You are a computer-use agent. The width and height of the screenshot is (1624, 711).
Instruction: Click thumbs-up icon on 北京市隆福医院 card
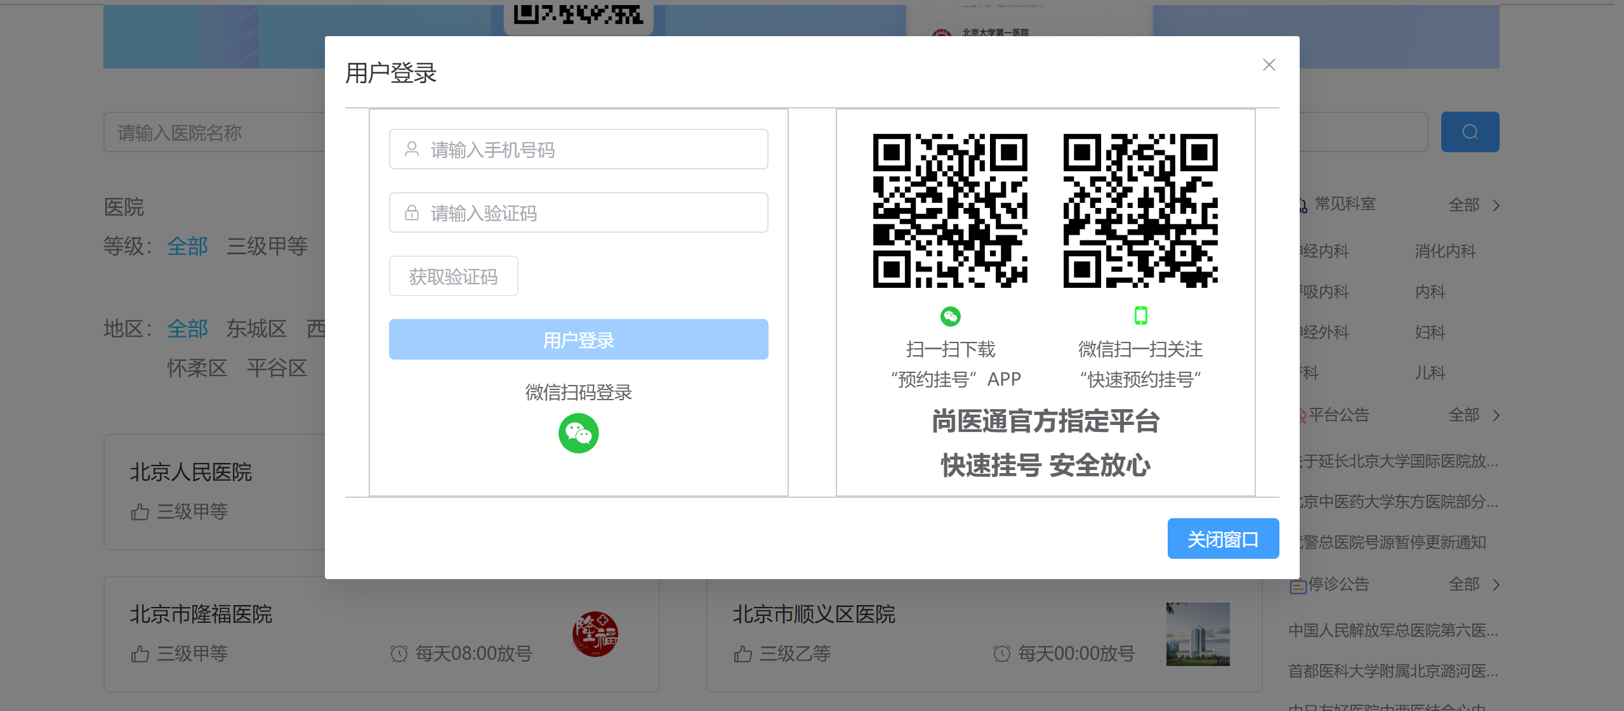coord(140,653)
